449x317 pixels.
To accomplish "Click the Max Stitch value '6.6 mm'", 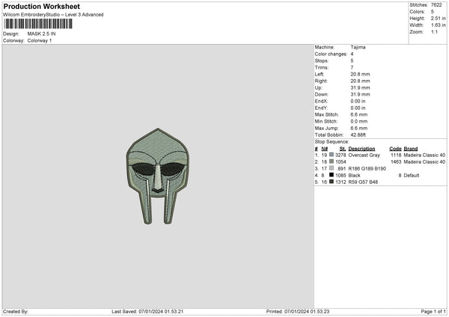I will [358, 114].
